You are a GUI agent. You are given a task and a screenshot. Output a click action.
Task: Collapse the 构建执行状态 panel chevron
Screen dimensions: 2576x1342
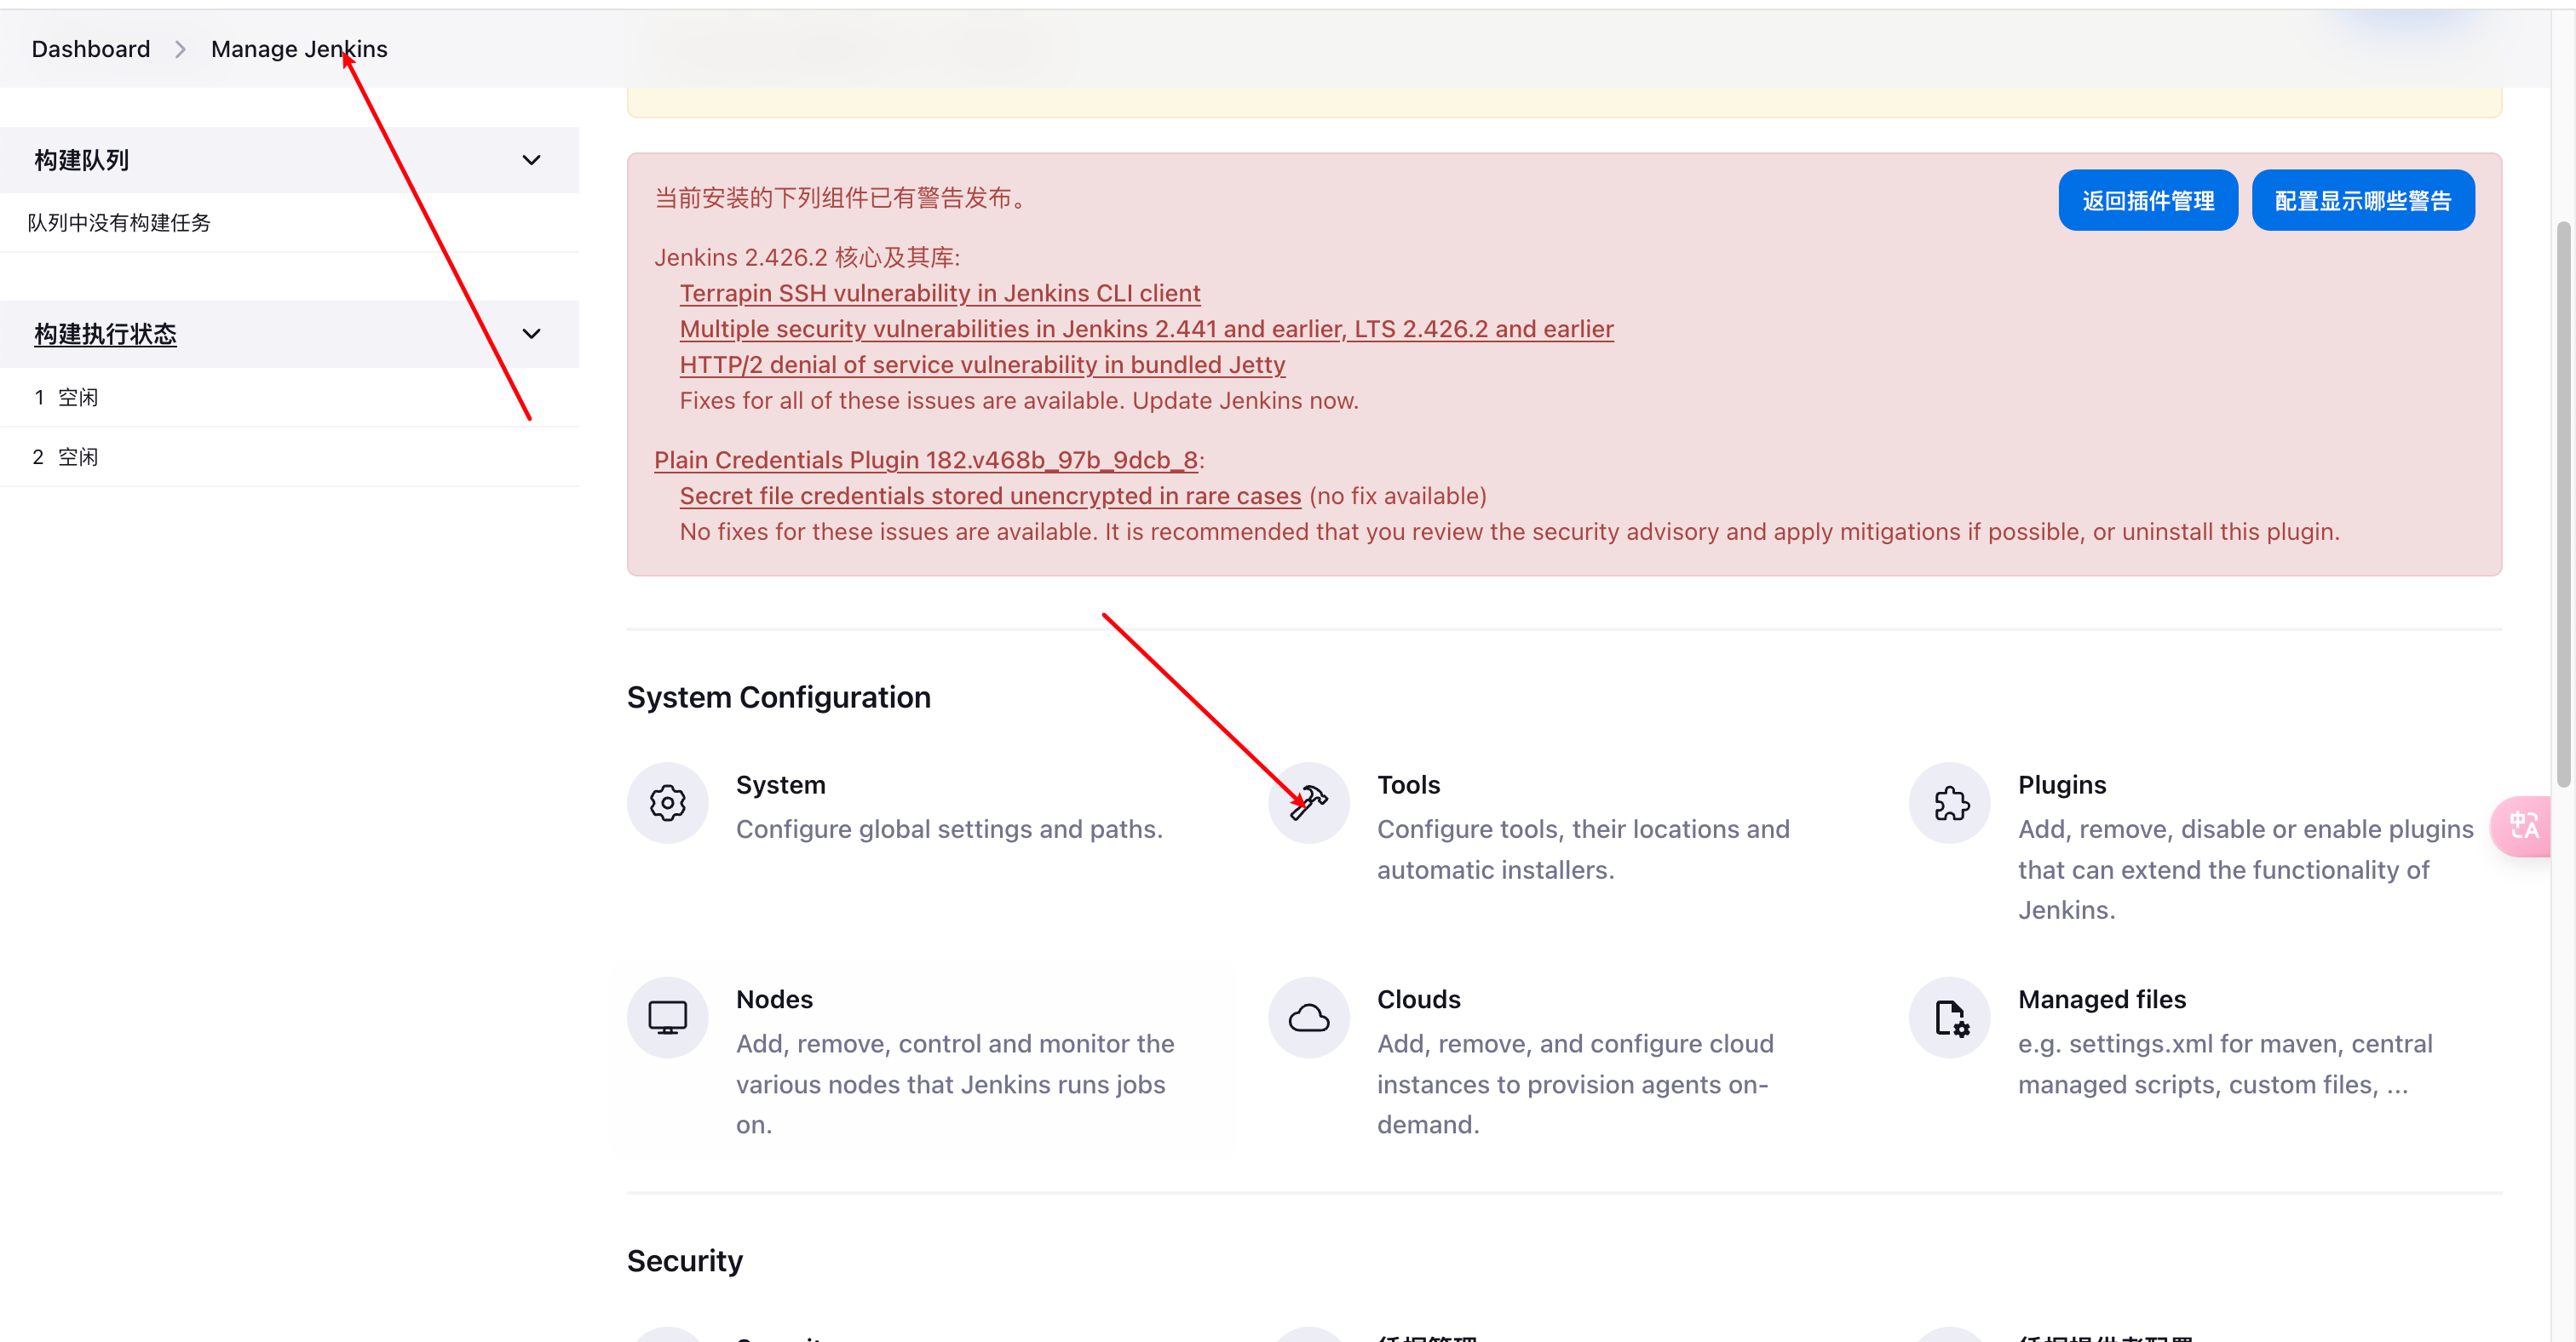[x=531, y=334]
